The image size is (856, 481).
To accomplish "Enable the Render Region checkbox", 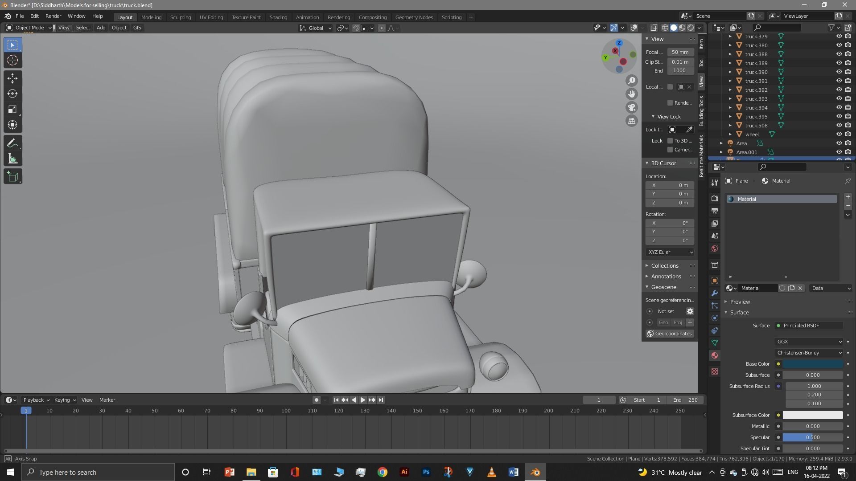I will [670, 103].
